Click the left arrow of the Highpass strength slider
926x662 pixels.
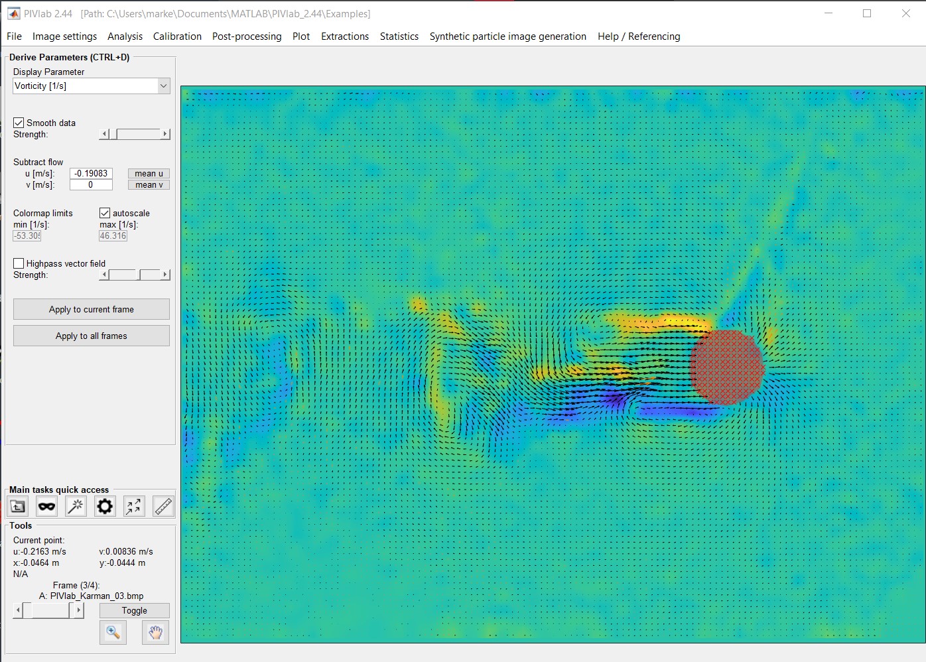(104, 275)
